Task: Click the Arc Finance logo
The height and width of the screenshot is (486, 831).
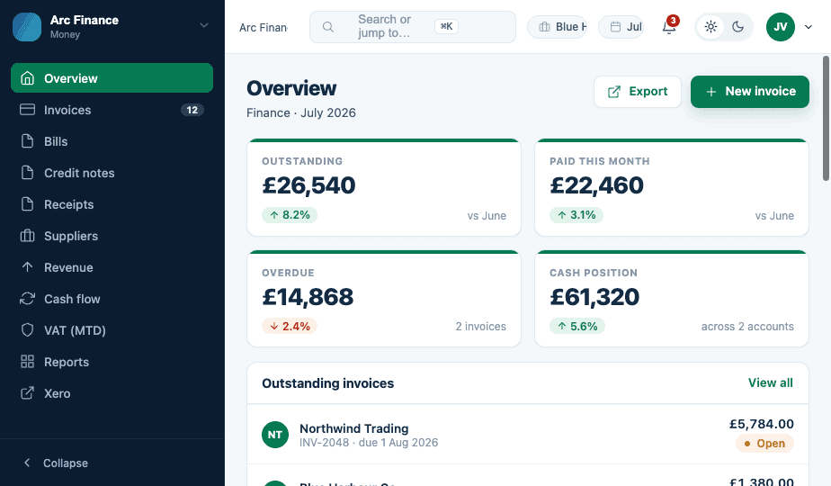Action: click(x=27, y=26)
